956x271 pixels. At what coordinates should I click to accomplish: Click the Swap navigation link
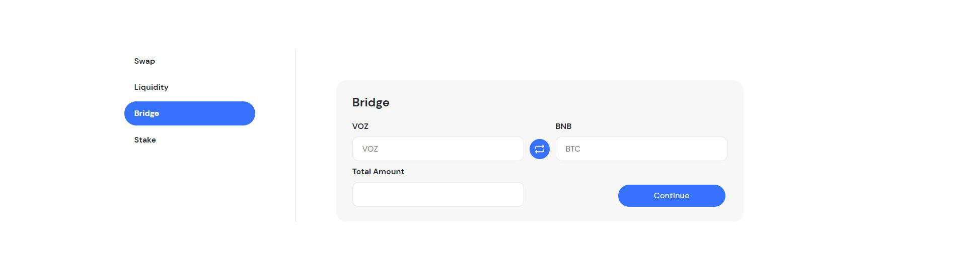[144, 61]
